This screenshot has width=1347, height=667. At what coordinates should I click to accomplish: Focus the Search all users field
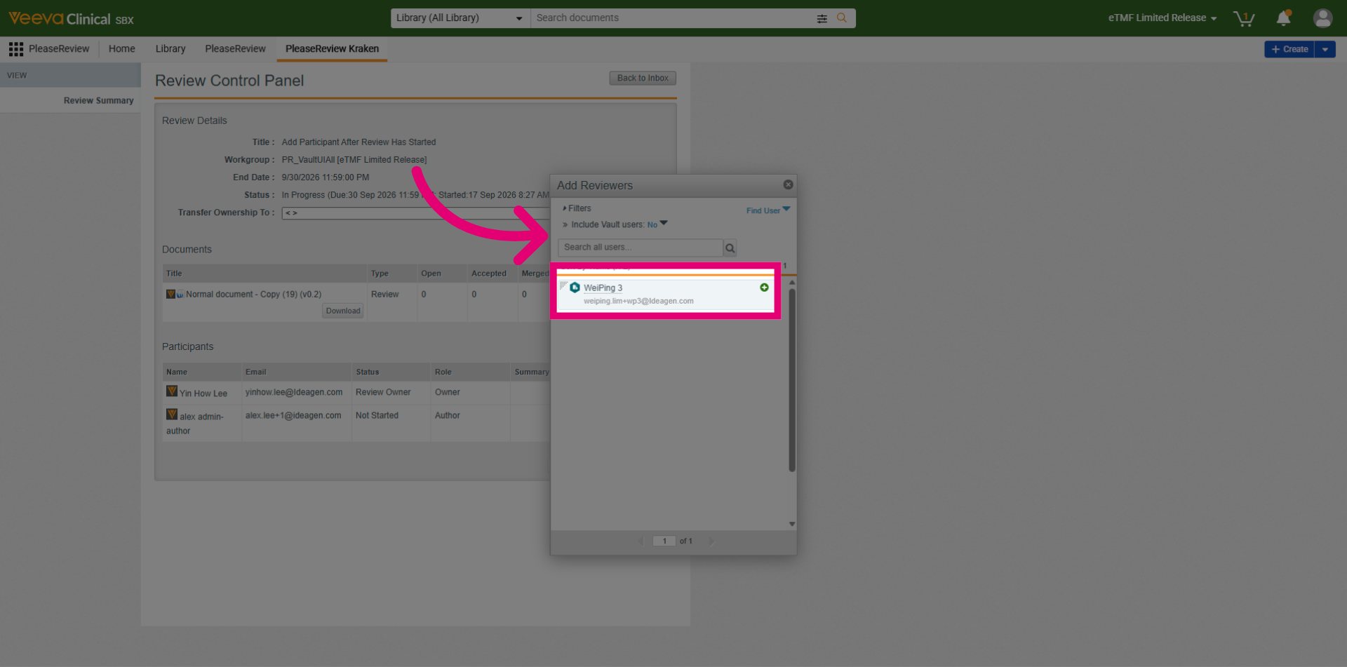pos(640,248)
